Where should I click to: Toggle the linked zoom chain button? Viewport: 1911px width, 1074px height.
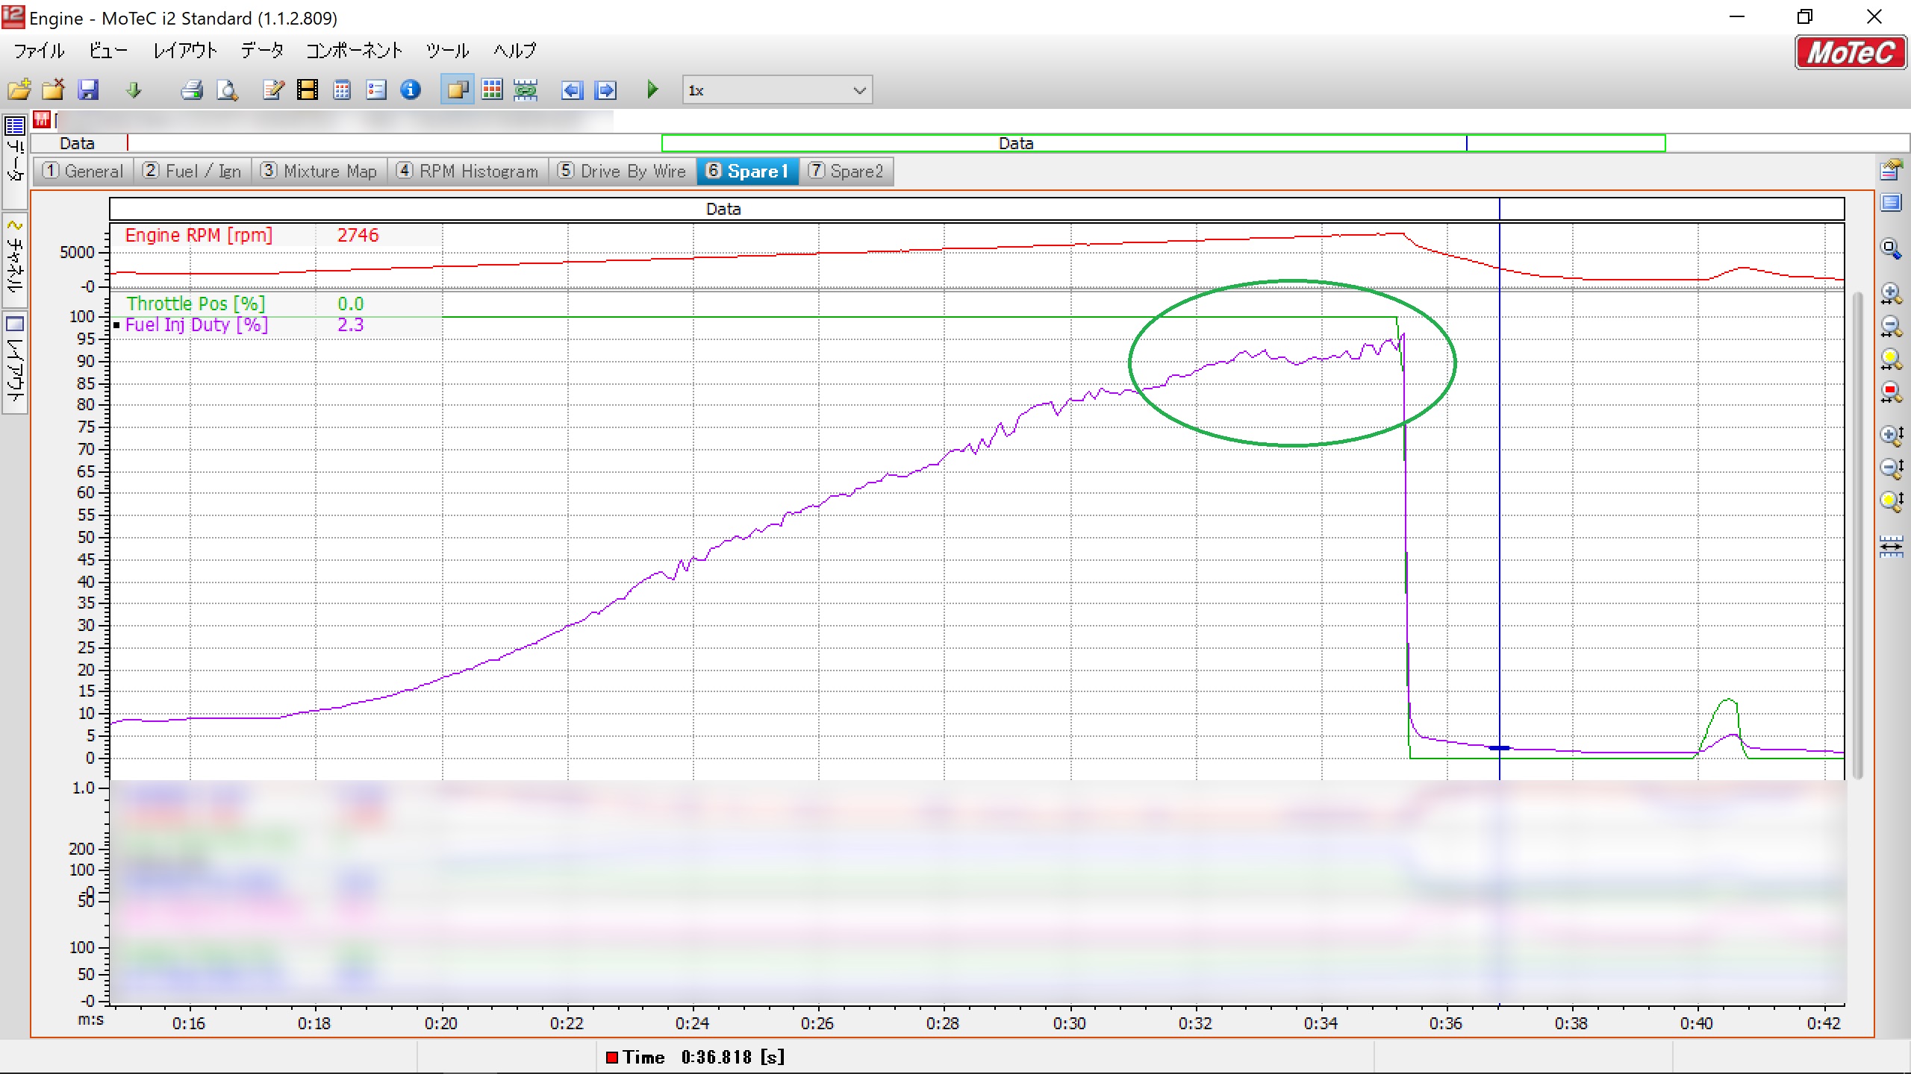[x=526, y=90]
